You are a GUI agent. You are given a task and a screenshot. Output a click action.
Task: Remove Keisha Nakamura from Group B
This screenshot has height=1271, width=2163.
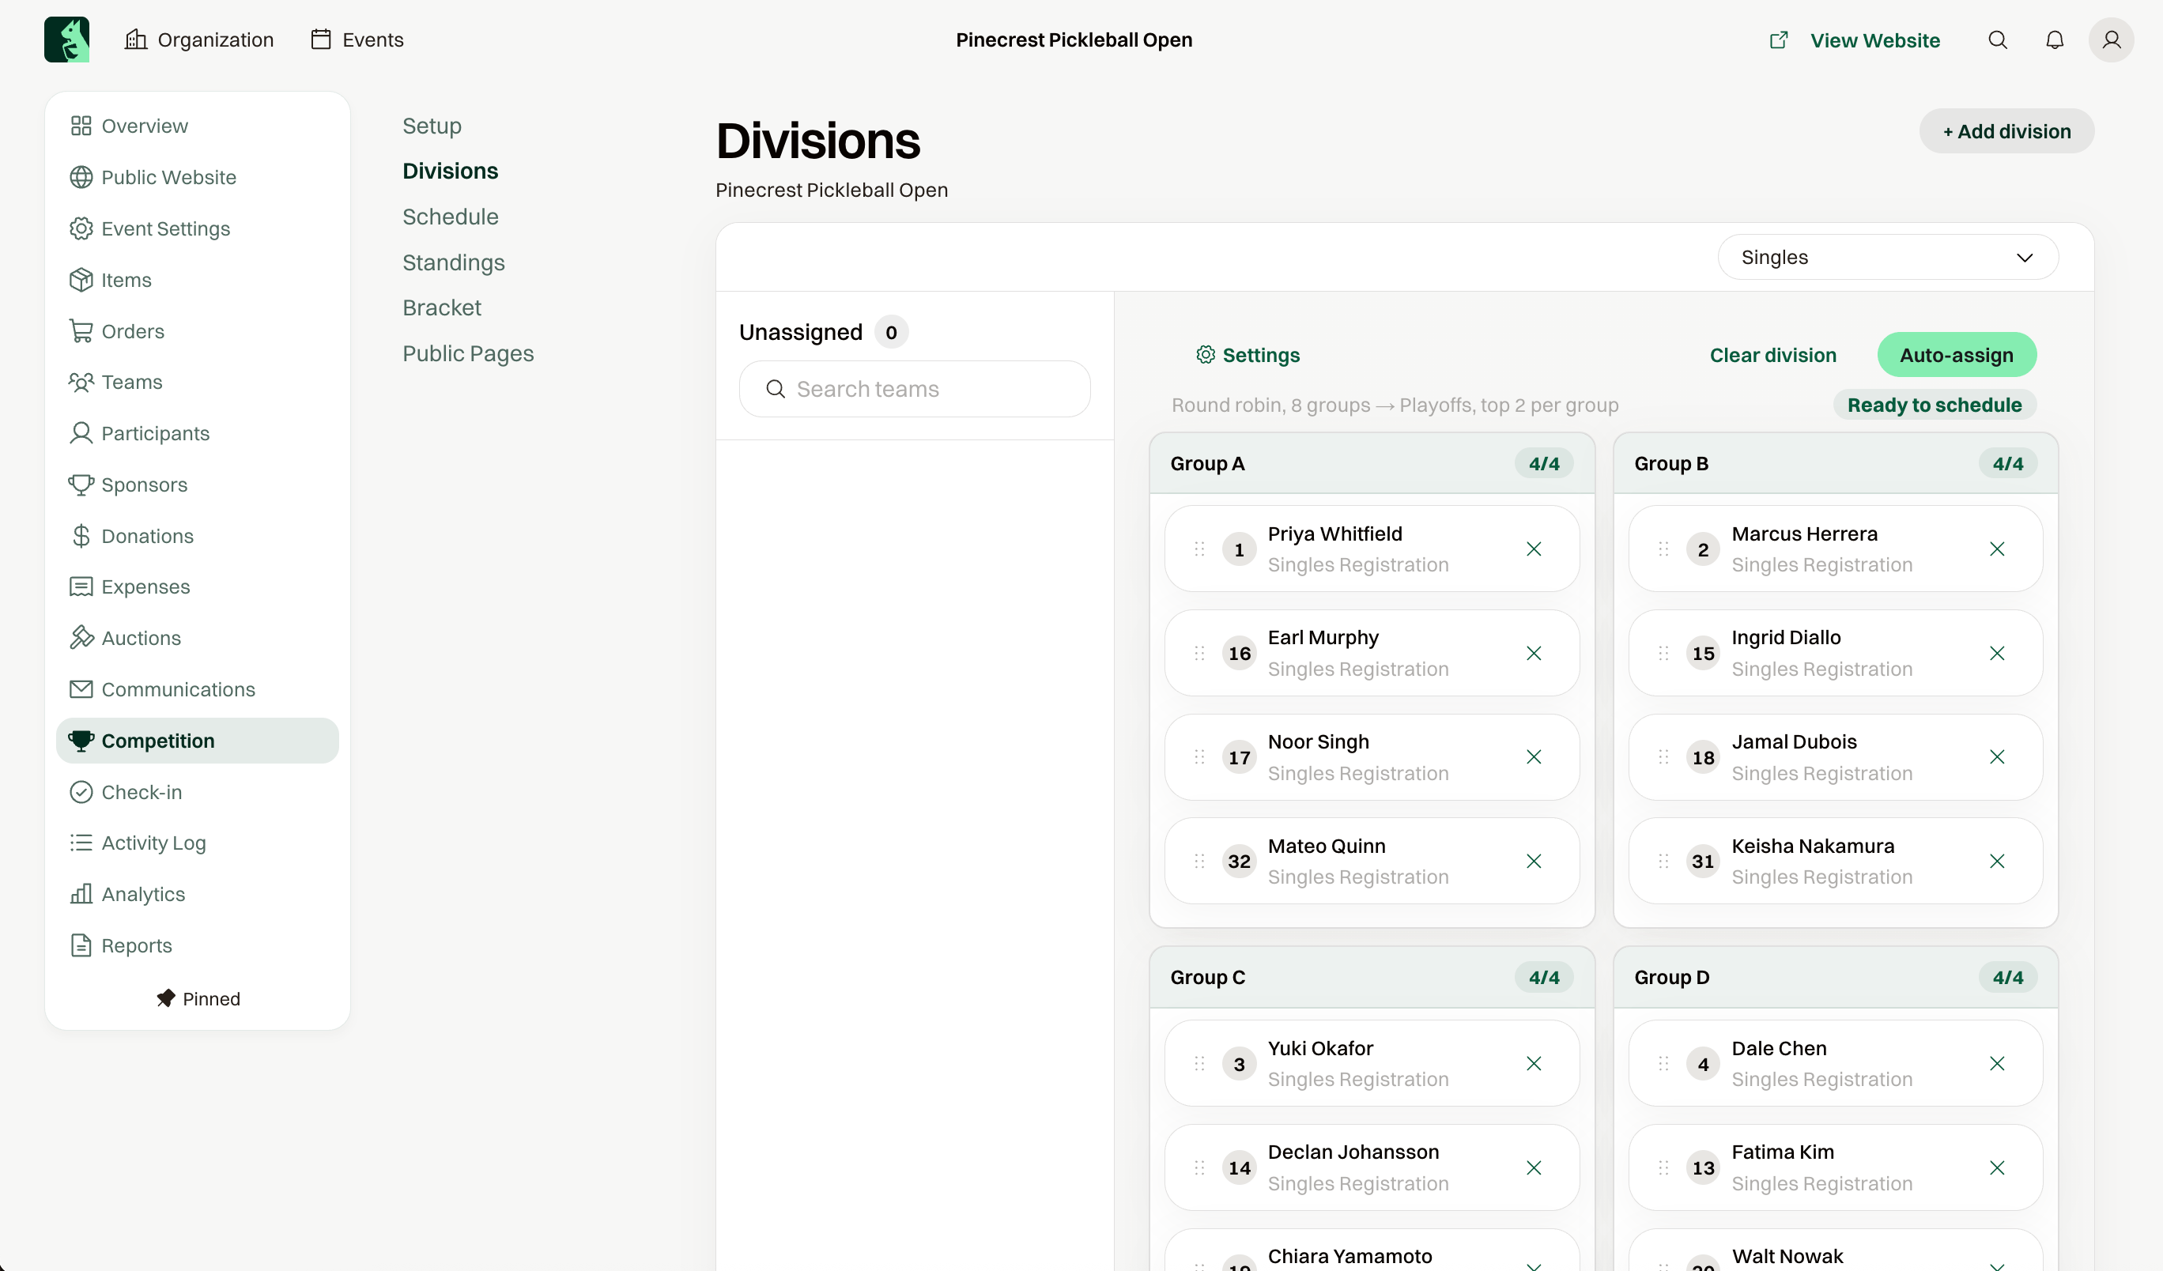pos(1997,862)
